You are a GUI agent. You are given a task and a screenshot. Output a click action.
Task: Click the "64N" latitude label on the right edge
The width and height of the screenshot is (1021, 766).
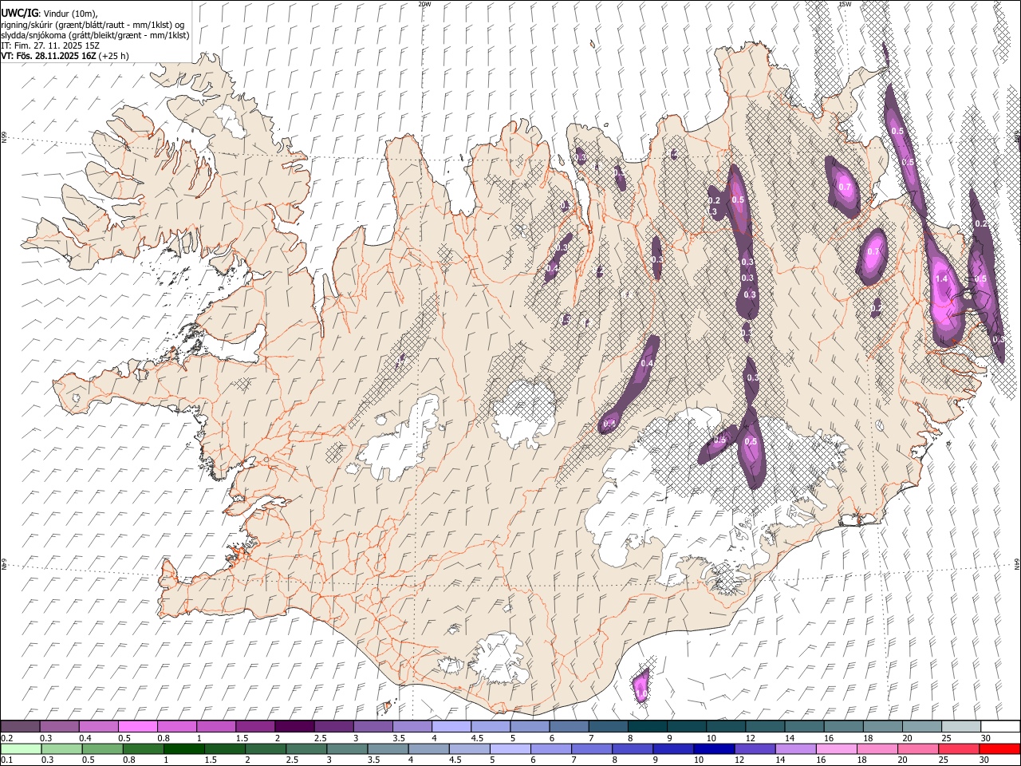click(1017, 563)
